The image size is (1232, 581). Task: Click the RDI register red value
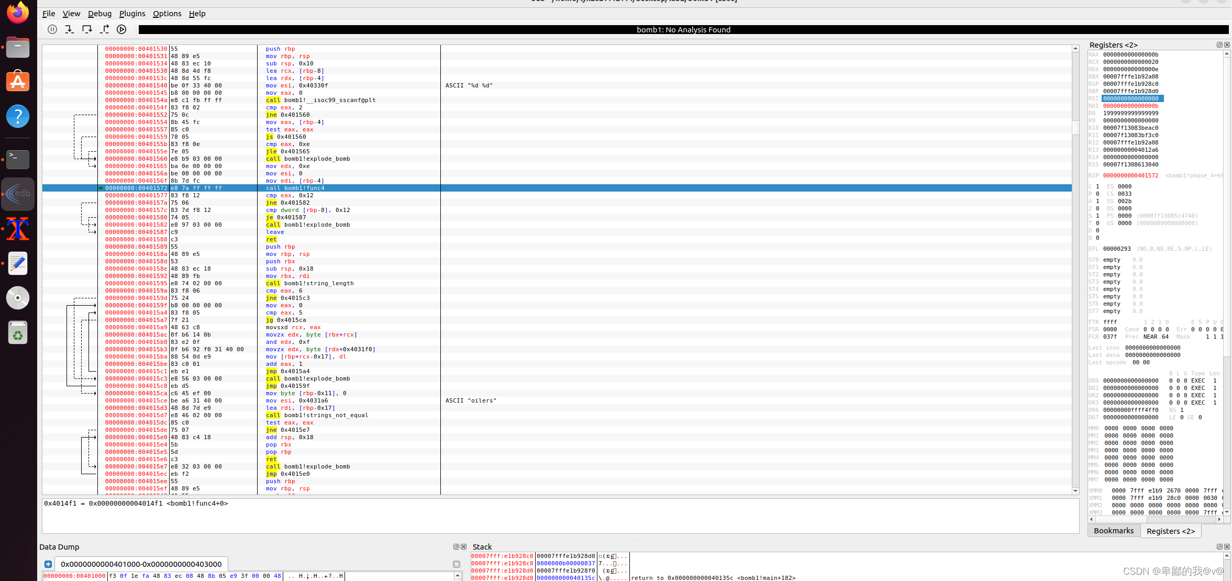[x=1131, y=106]
